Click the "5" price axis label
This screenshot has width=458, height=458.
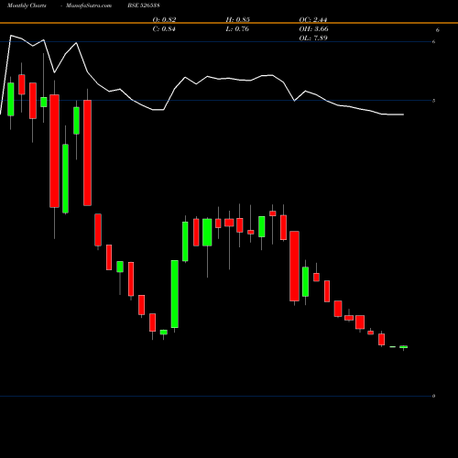(x=434, y=101)
